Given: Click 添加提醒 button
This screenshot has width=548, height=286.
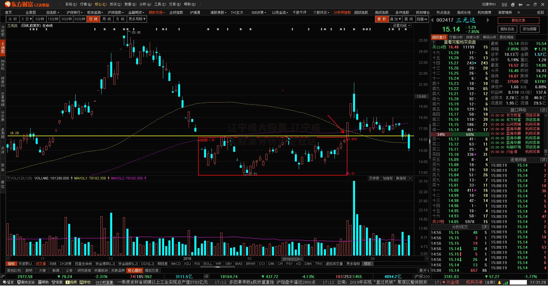Looking at the screenshot, I should [x=529, y=29].
